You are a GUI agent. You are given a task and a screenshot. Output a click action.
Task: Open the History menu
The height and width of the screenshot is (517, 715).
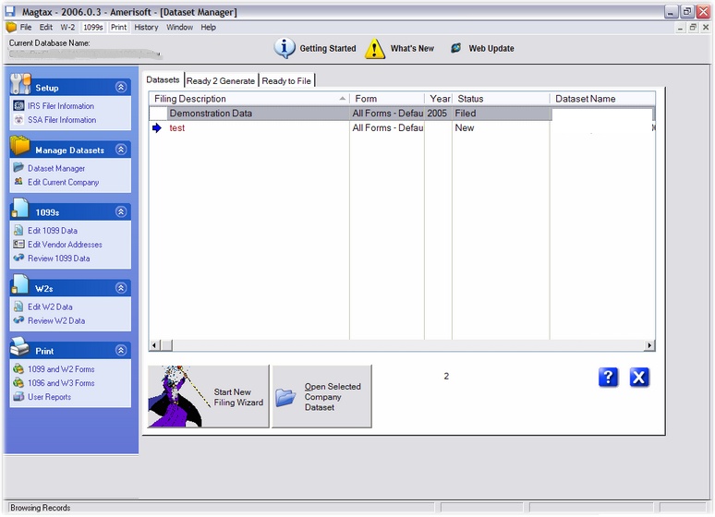(146, 28)
